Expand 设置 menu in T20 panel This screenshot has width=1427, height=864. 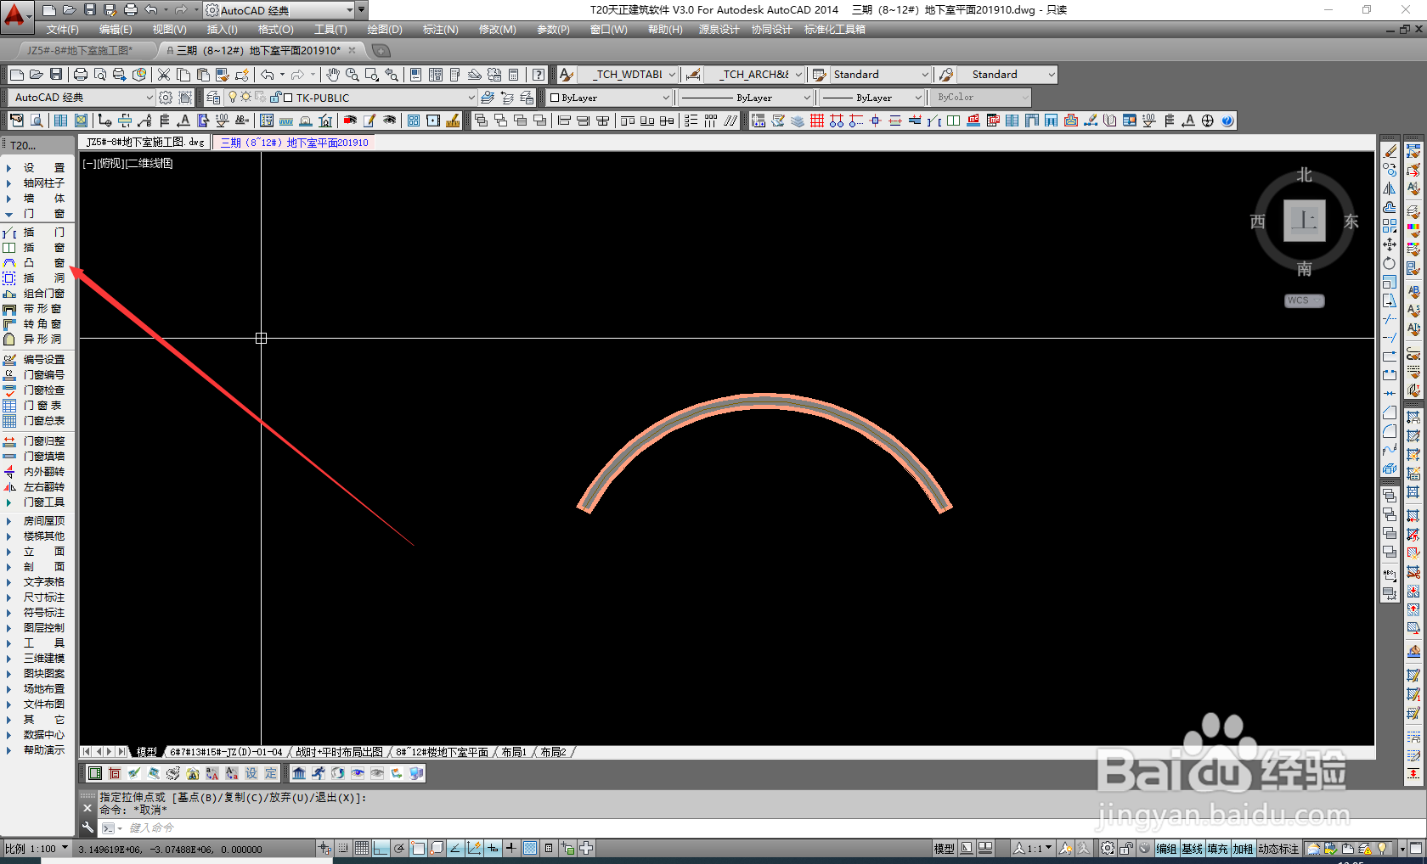(x=34, y=168)
